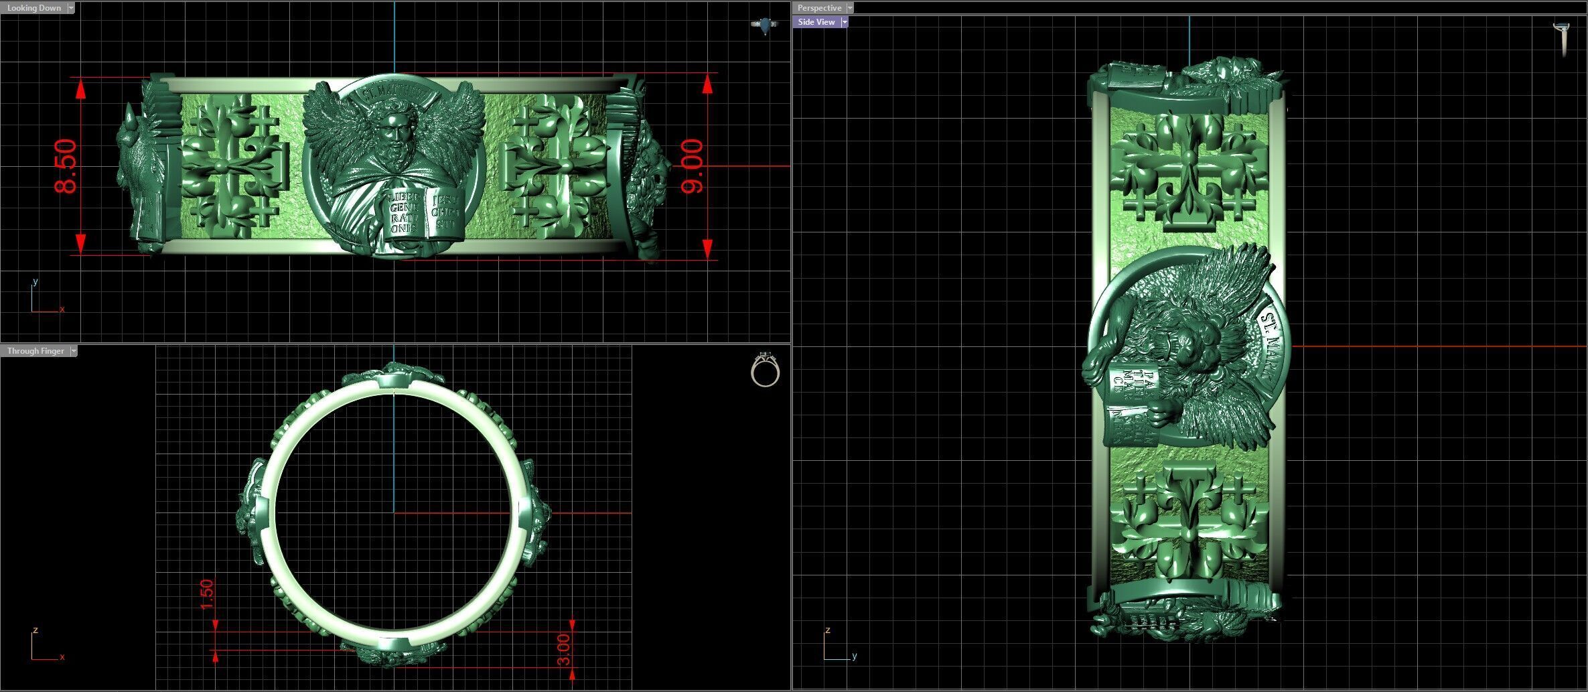Select the Side View title label
The width and height of the screenshot is (1588, 692).
pos(816,22)
